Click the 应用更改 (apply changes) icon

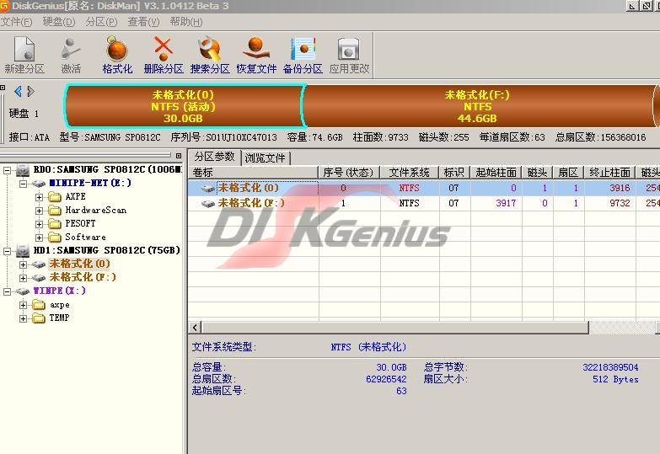coord(349,55)
